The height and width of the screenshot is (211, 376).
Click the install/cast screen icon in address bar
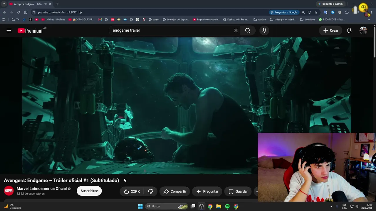310,12
